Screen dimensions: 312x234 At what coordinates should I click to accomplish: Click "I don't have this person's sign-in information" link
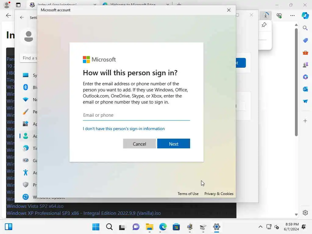tap(124, 129)
